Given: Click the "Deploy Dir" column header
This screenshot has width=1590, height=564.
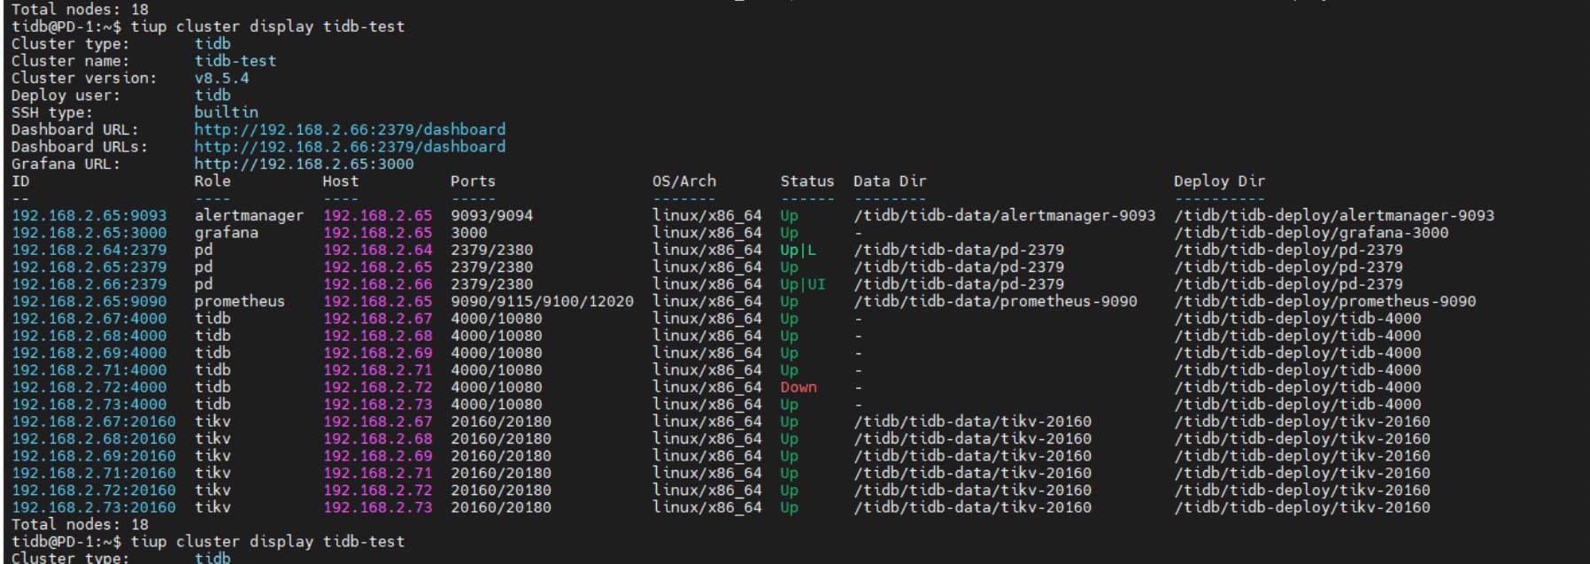Looking at the screenshot, I should pos(1219,182).
